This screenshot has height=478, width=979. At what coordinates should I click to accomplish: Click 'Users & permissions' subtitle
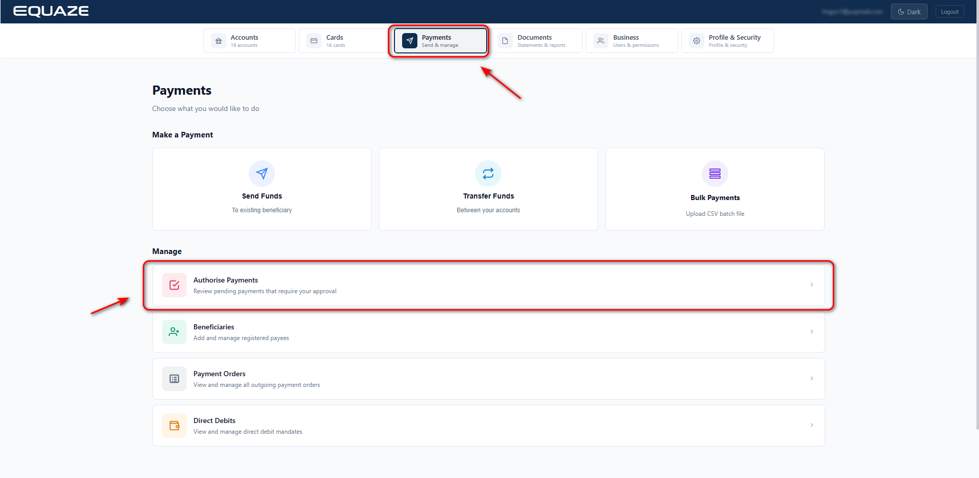pos(636,45)
